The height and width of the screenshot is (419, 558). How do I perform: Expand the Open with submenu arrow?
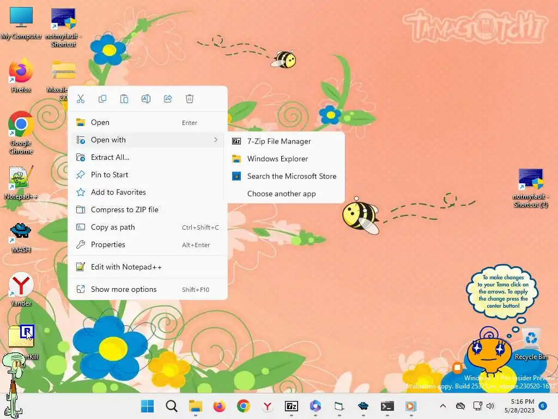coord(216,140)
